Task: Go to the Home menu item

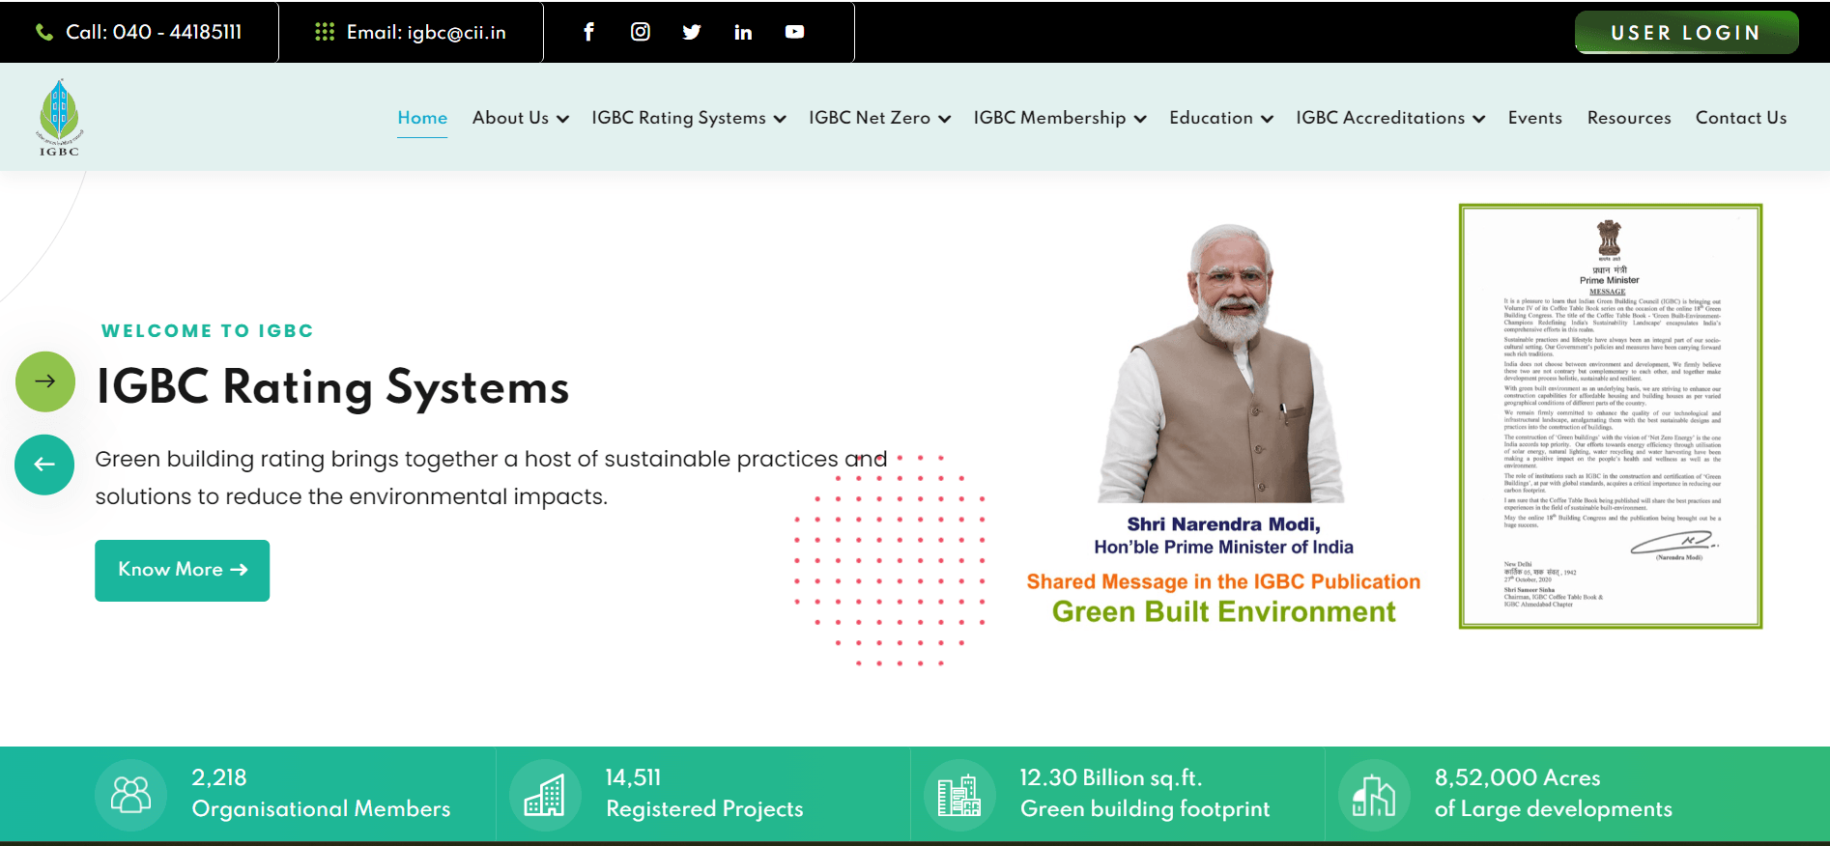Action: pyautogui.click(x=422, y=118)
